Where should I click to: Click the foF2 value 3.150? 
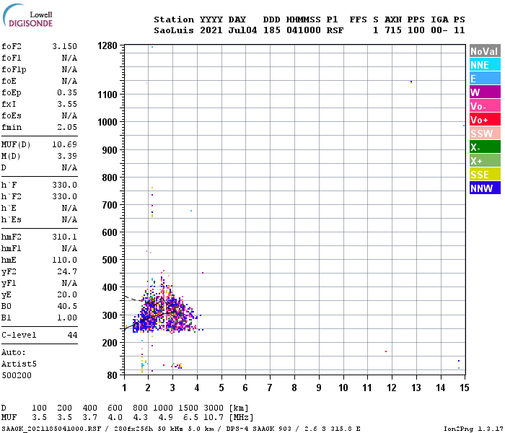(x=65, y=46)
